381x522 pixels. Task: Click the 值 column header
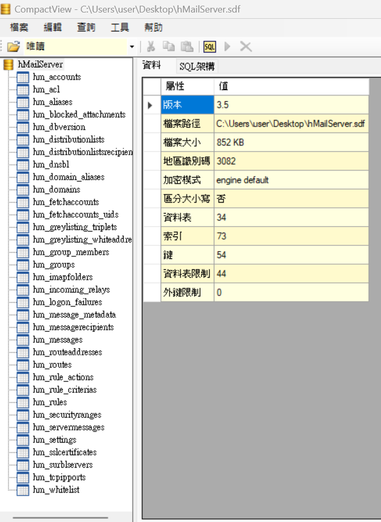click(x=291, y=86)
